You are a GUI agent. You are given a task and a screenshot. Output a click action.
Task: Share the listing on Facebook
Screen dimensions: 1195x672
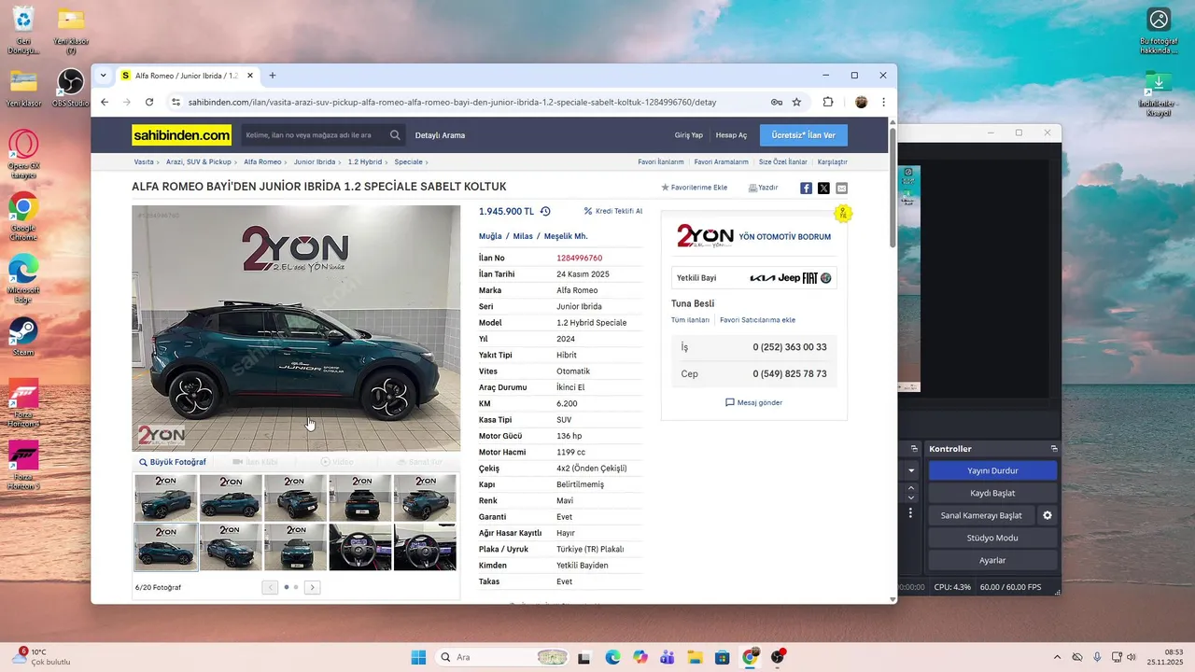pos(806,188)
